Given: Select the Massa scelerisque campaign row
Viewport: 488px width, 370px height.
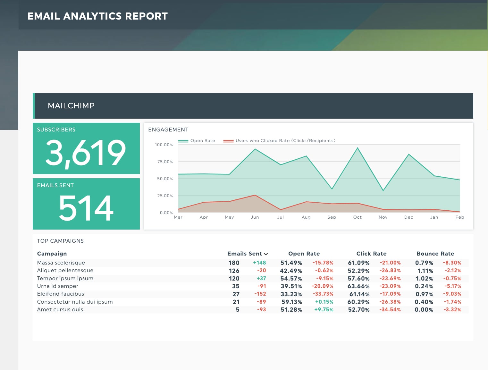Looking at the screenshot, I should coord(253,263).
